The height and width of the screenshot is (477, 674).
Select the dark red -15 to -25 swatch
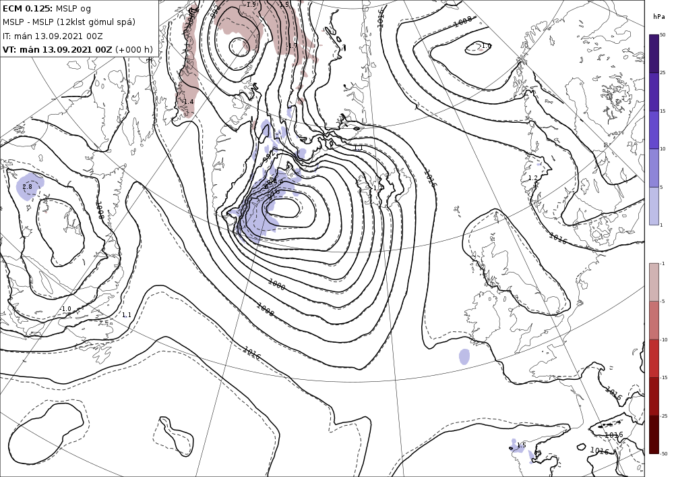click(654, 396)
